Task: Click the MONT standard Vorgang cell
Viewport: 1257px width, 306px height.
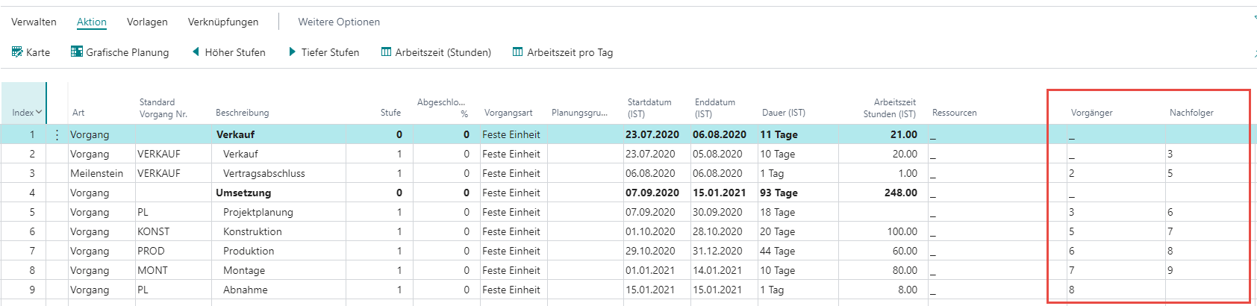Action: tap(152, 271)
